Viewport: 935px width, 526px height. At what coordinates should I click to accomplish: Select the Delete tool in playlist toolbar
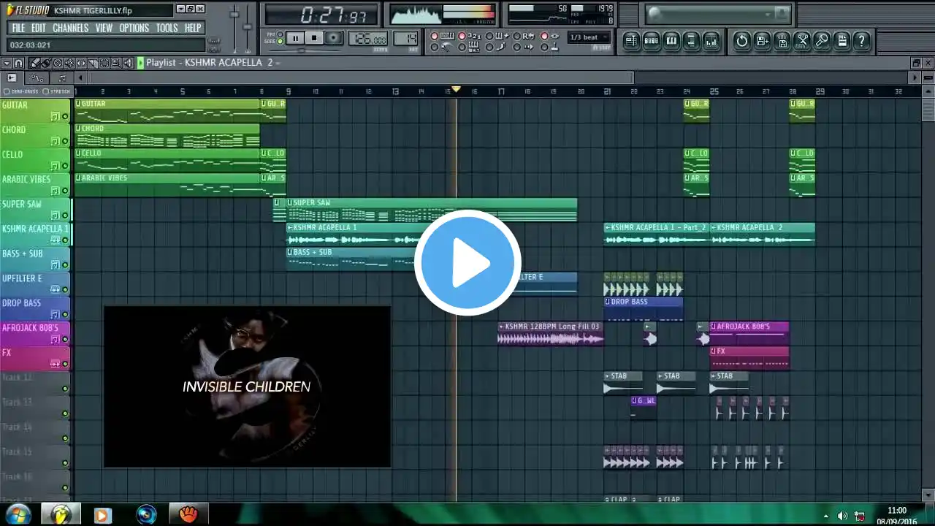click(x=58, y=64)
